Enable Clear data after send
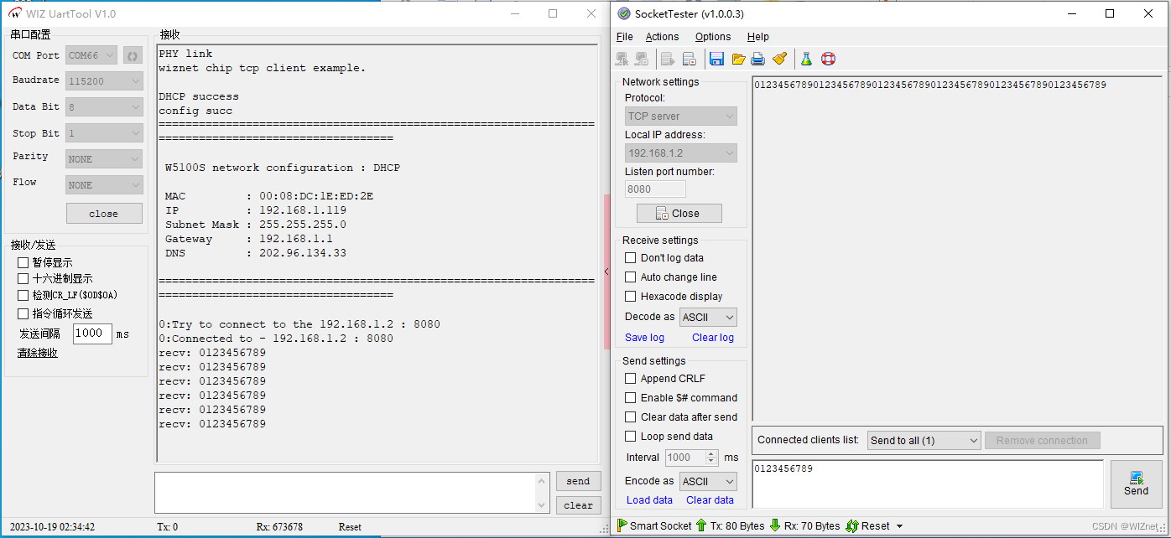 630,417
